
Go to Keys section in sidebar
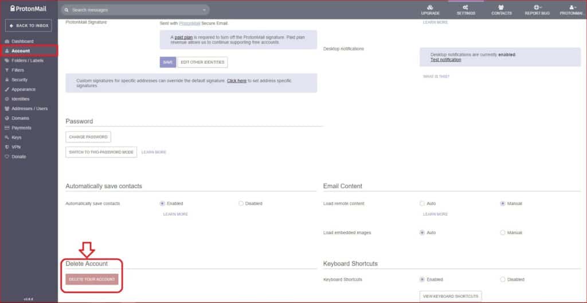[16, 138]
